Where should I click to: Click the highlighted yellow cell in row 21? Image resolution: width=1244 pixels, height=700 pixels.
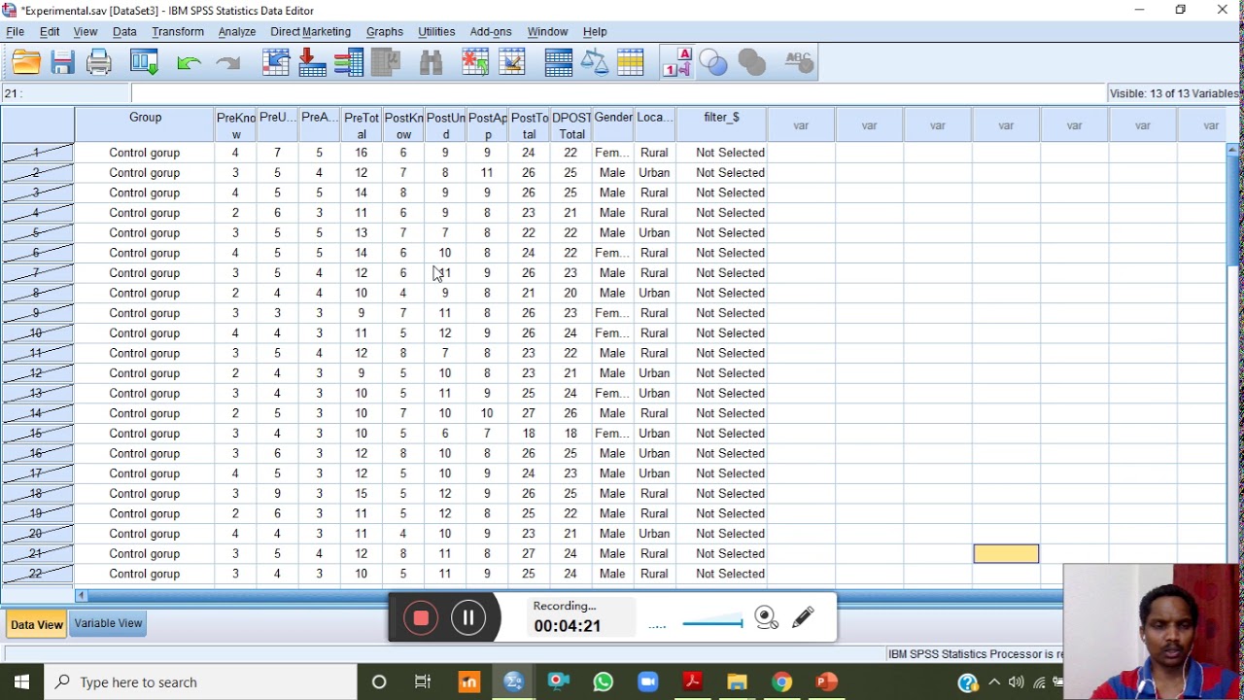pyautogui.click(x=1006, y=553)
